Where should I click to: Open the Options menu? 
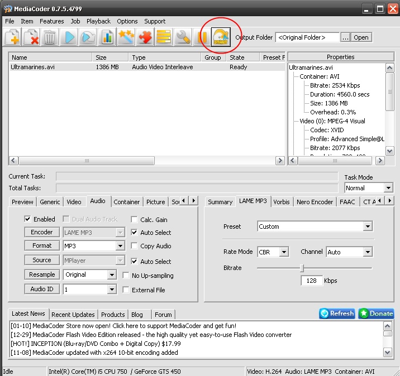(x=127, y=21)
